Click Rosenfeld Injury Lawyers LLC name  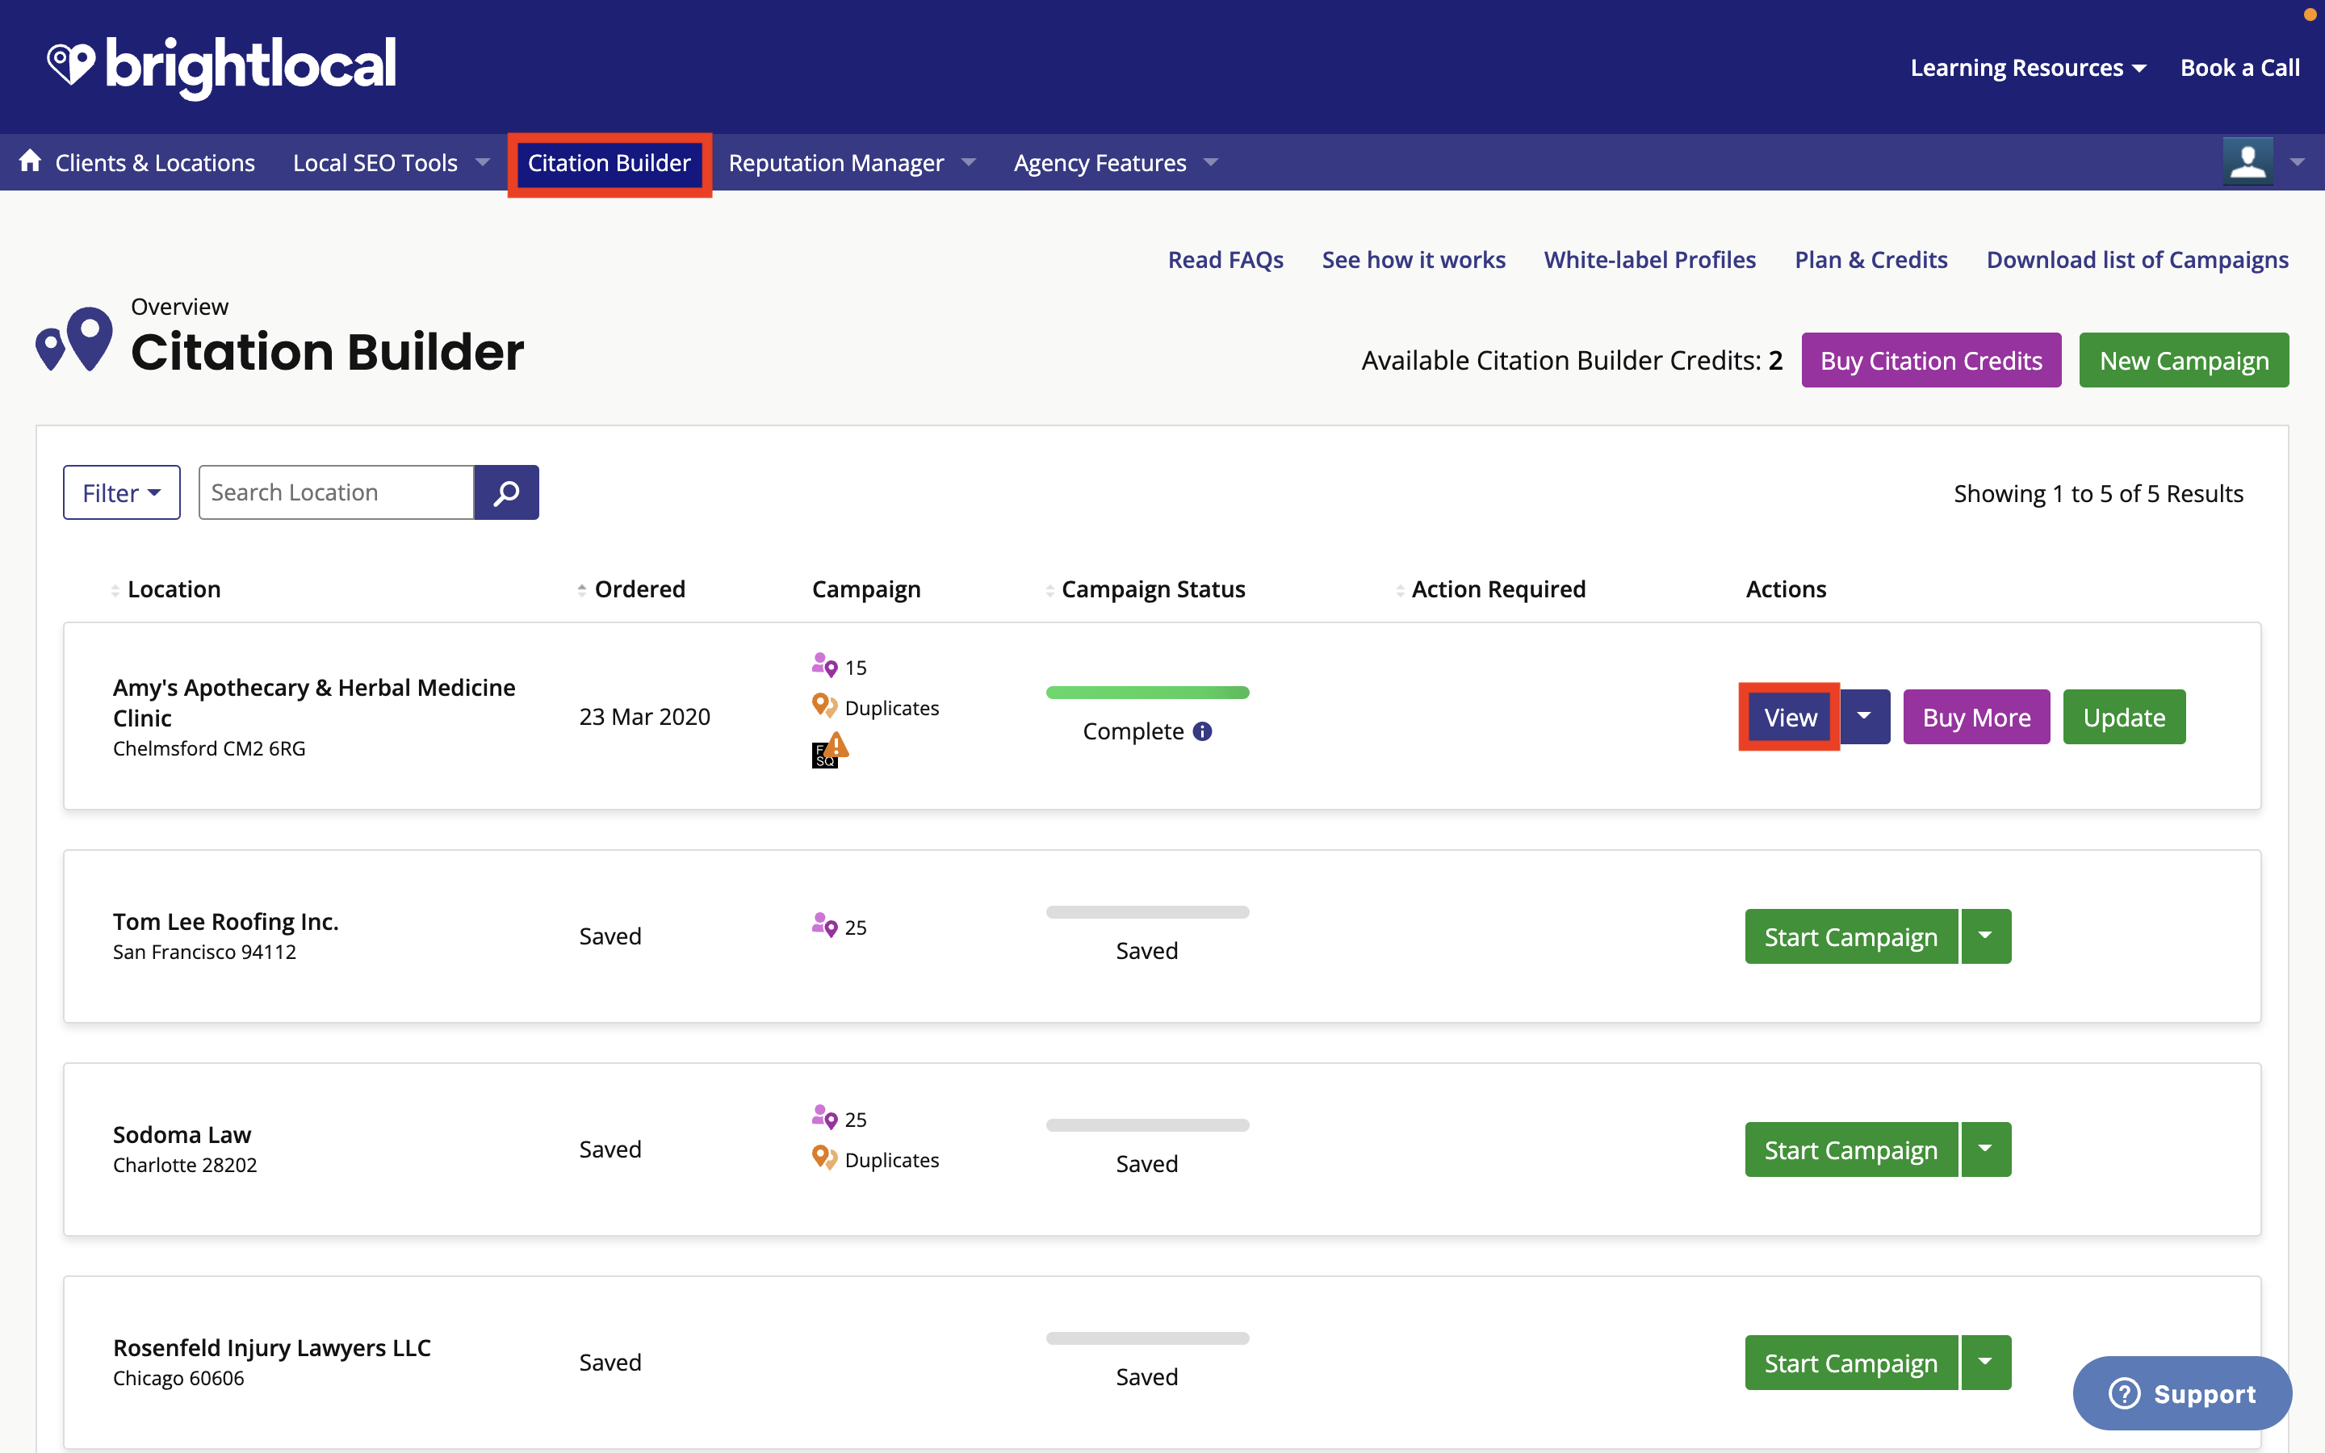click(x=272, y=1347)
